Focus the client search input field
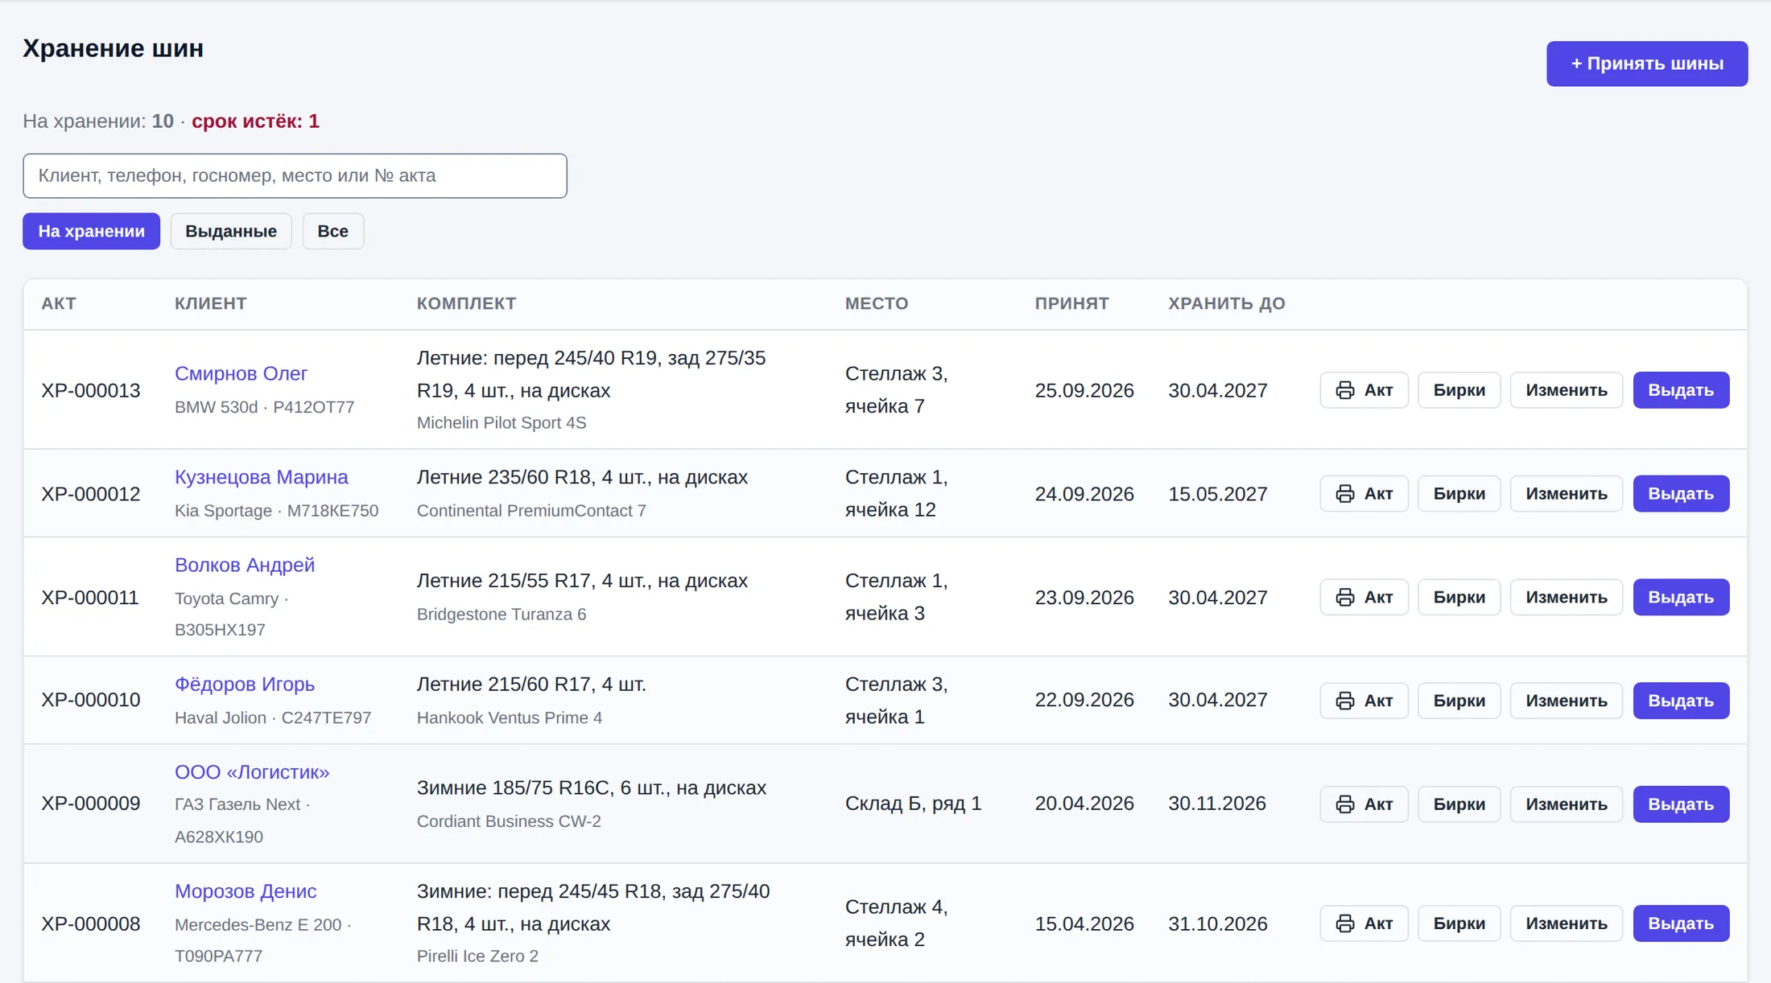Image resolution: width=1771 pixels, height=983 pixels. [x=295, y=176]
